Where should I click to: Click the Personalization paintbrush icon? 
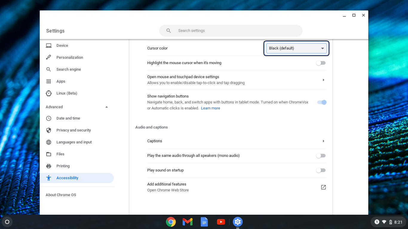[x=49, y=57]
